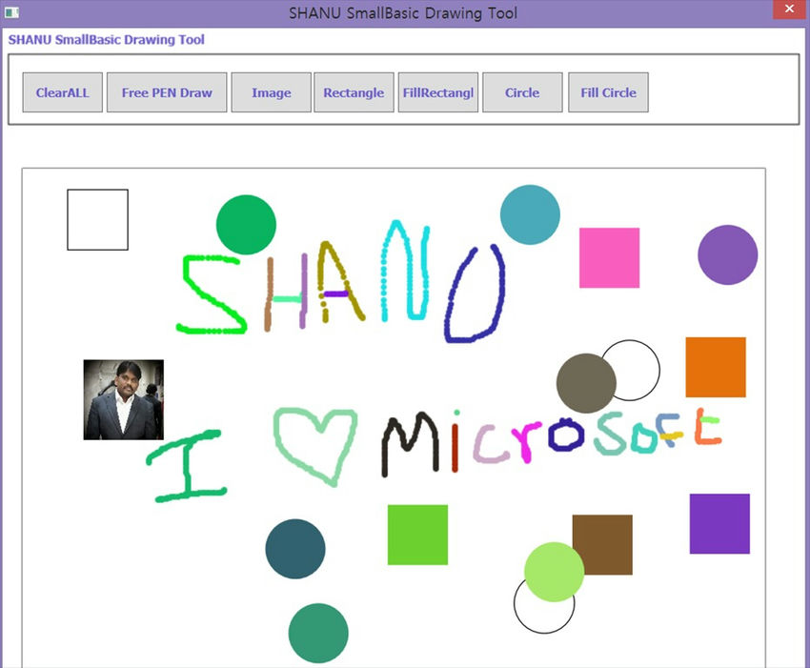Click the window icon in title bar
This screenshot has width=810, height=668.
(11, 12)
